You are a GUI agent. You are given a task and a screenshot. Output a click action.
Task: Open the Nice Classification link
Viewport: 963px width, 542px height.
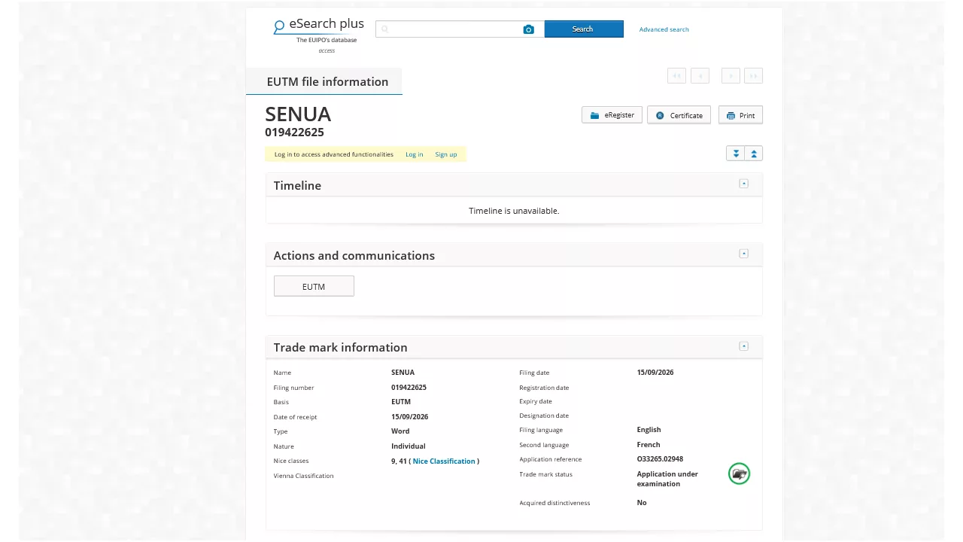(444, 461)
